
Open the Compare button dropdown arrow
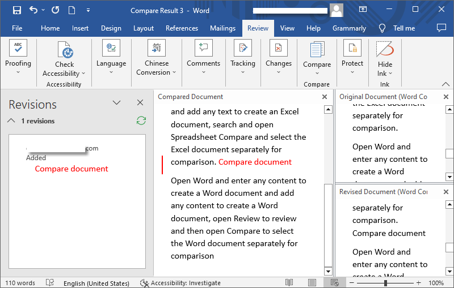click(x=317, y=74)
